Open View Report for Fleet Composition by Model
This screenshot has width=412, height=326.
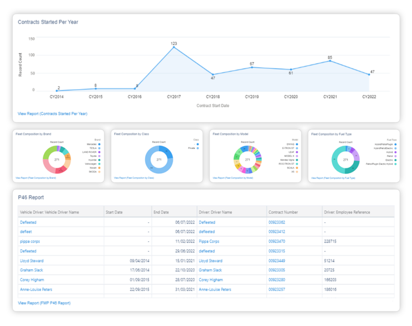232,177
